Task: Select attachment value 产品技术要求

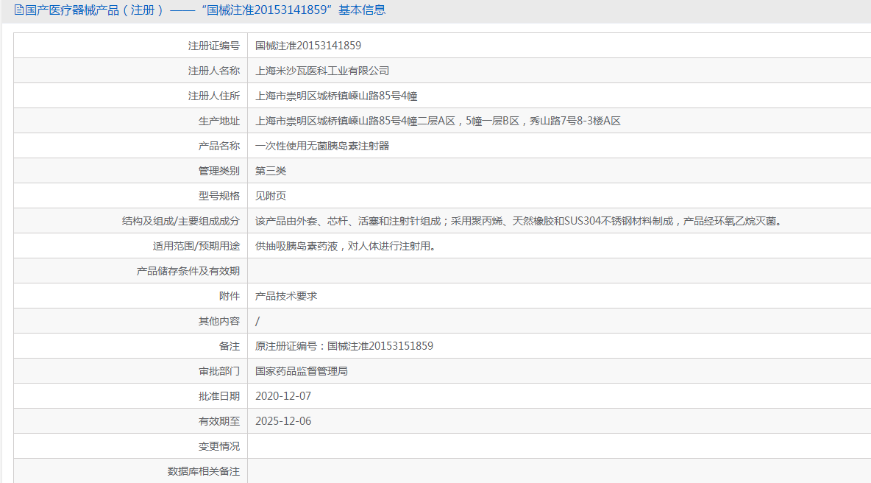Action: click(x=286, y=296)
